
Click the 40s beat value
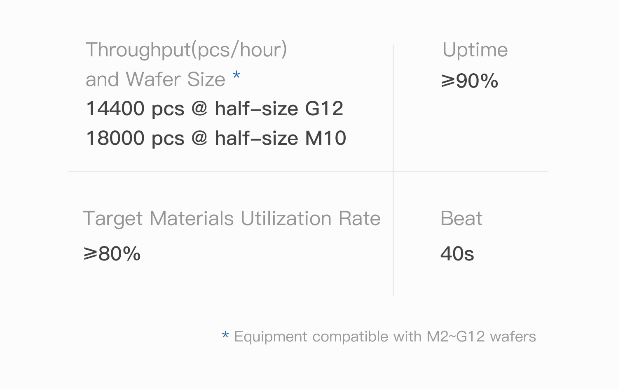[457, 253]
